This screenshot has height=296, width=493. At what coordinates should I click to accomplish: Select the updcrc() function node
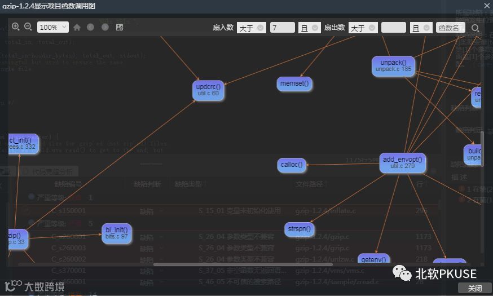point(208,91)
